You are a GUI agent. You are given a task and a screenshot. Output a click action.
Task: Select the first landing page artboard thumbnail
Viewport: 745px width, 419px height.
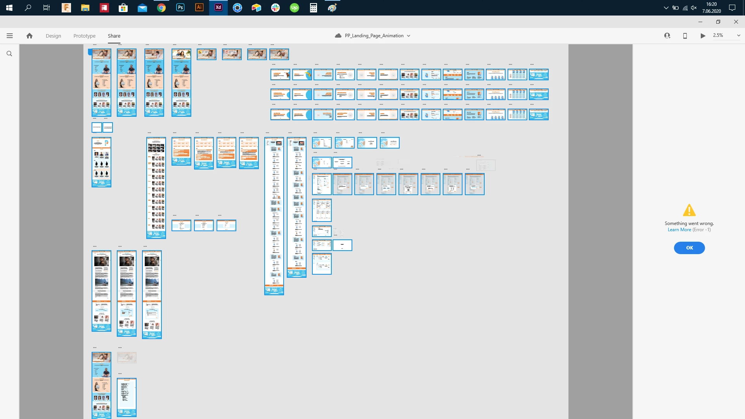(101, 82)
